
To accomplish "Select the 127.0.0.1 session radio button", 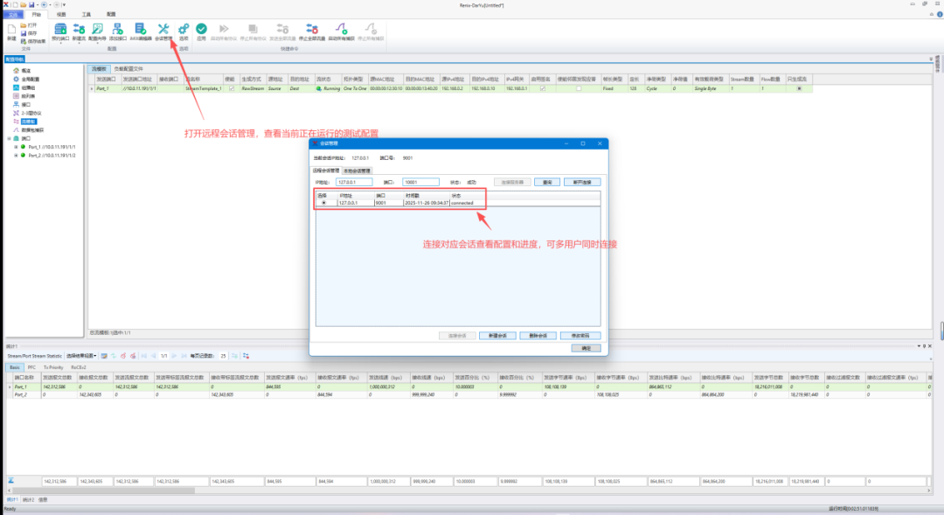I will click(323, 202).
